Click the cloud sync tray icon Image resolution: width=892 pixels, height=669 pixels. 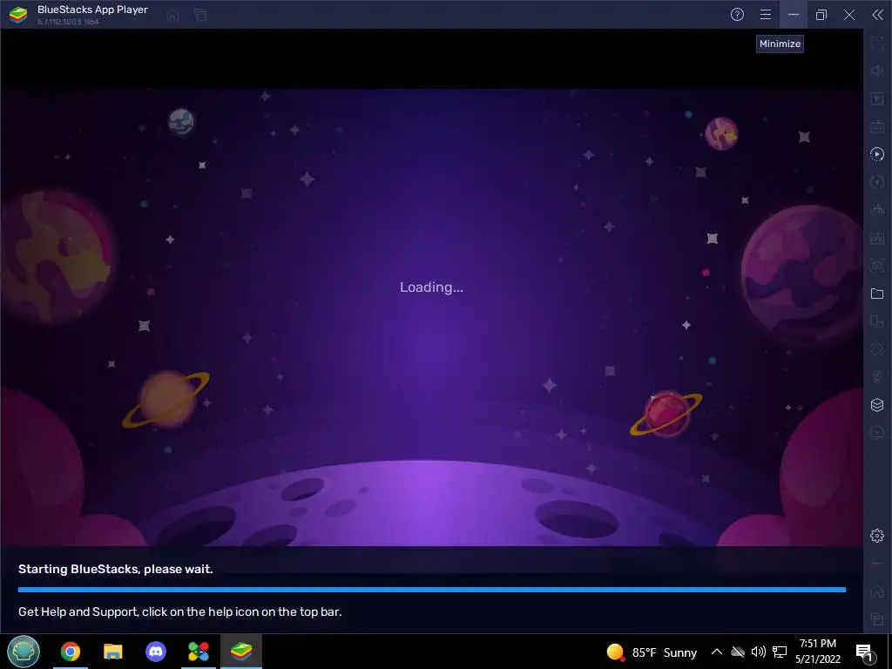click(738, 652)
